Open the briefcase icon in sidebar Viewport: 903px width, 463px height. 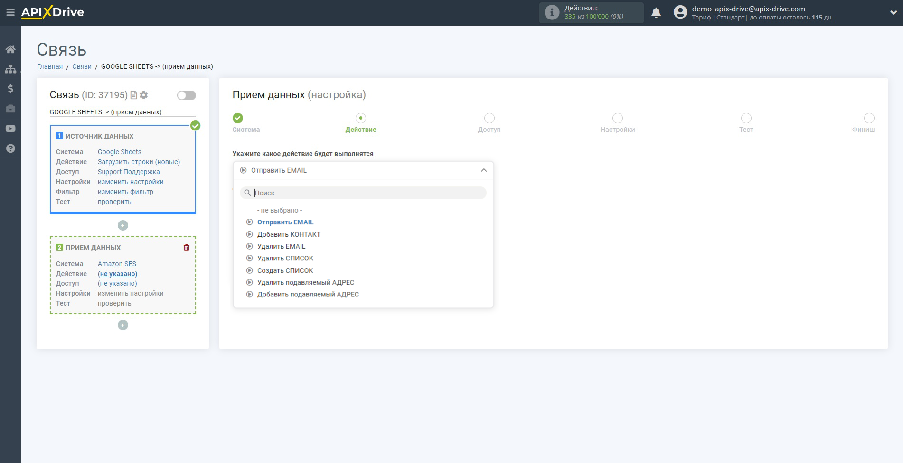(x=10, y=109)
